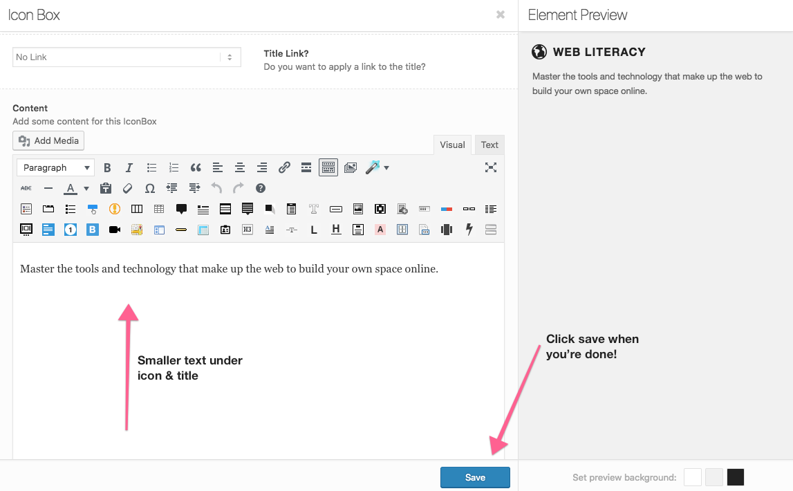Switch to the Text editor tab
This screenshot has width=793, height=491.
[489, 145]
